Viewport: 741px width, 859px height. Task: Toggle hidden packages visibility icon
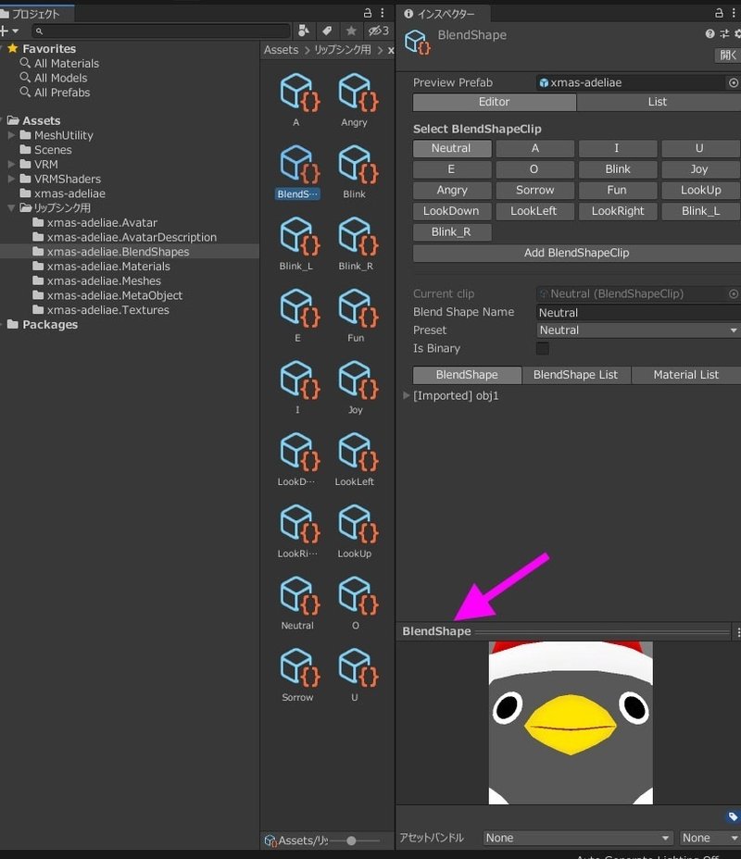(378, 31)
